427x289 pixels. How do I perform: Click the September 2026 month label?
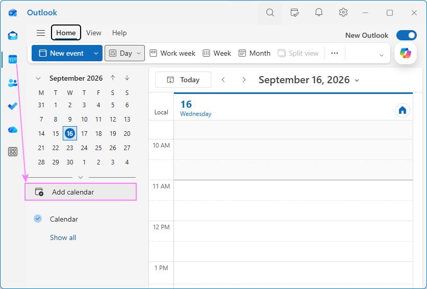point(76,78)
